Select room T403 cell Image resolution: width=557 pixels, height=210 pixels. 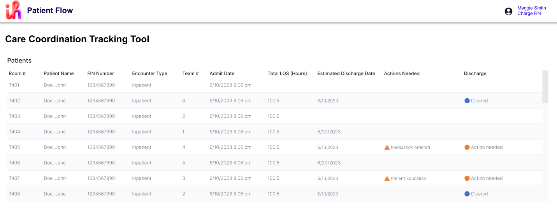(x=14, y=116)
